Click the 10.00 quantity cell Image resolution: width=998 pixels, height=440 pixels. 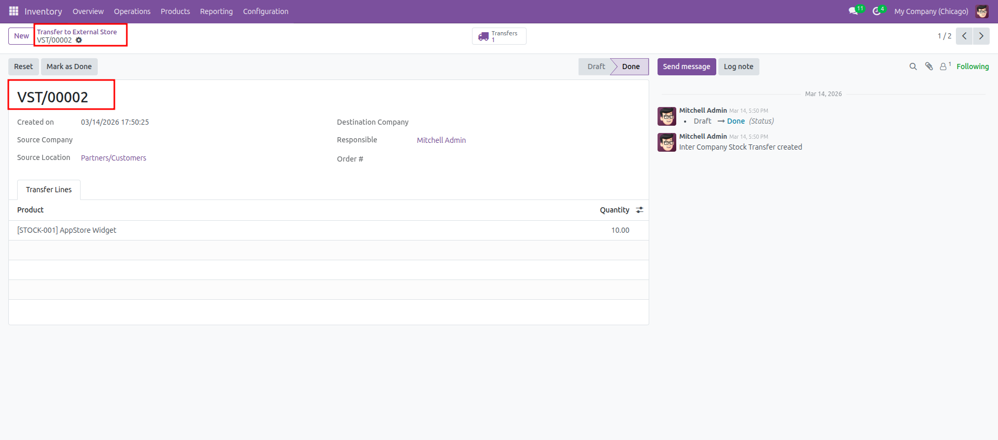[x=620, y=230]
